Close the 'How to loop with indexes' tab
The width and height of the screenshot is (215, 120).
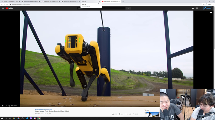pos(59,1)
